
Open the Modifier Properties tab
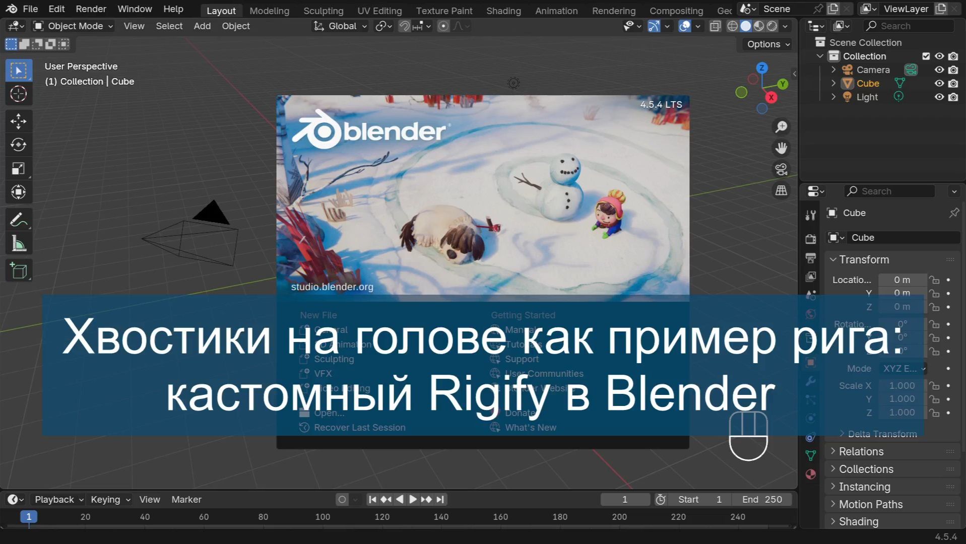(810, 382)
